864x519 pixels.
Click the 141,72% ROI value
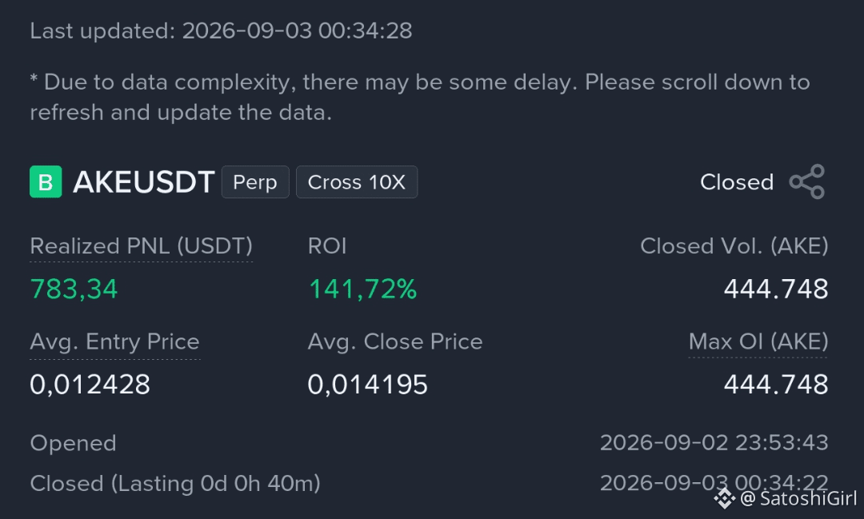tap(362, 289)
